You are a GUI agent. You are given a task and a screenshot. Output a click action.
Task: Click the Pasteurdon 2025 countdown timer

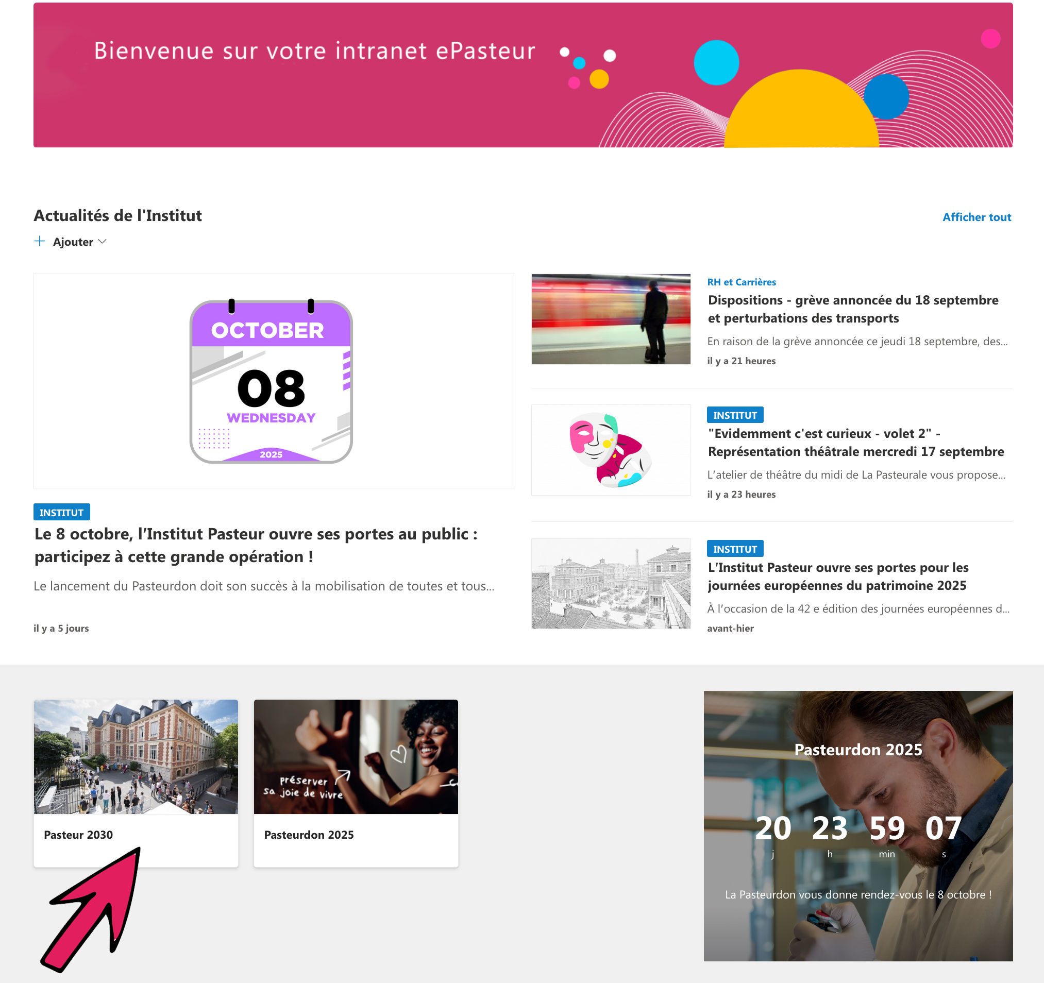point(858,834)
